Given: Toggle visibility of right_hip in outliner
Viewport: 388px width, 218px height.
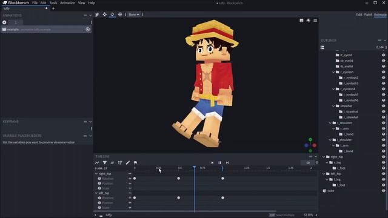Looking at the screenshot, I should (x=384, y=157).
